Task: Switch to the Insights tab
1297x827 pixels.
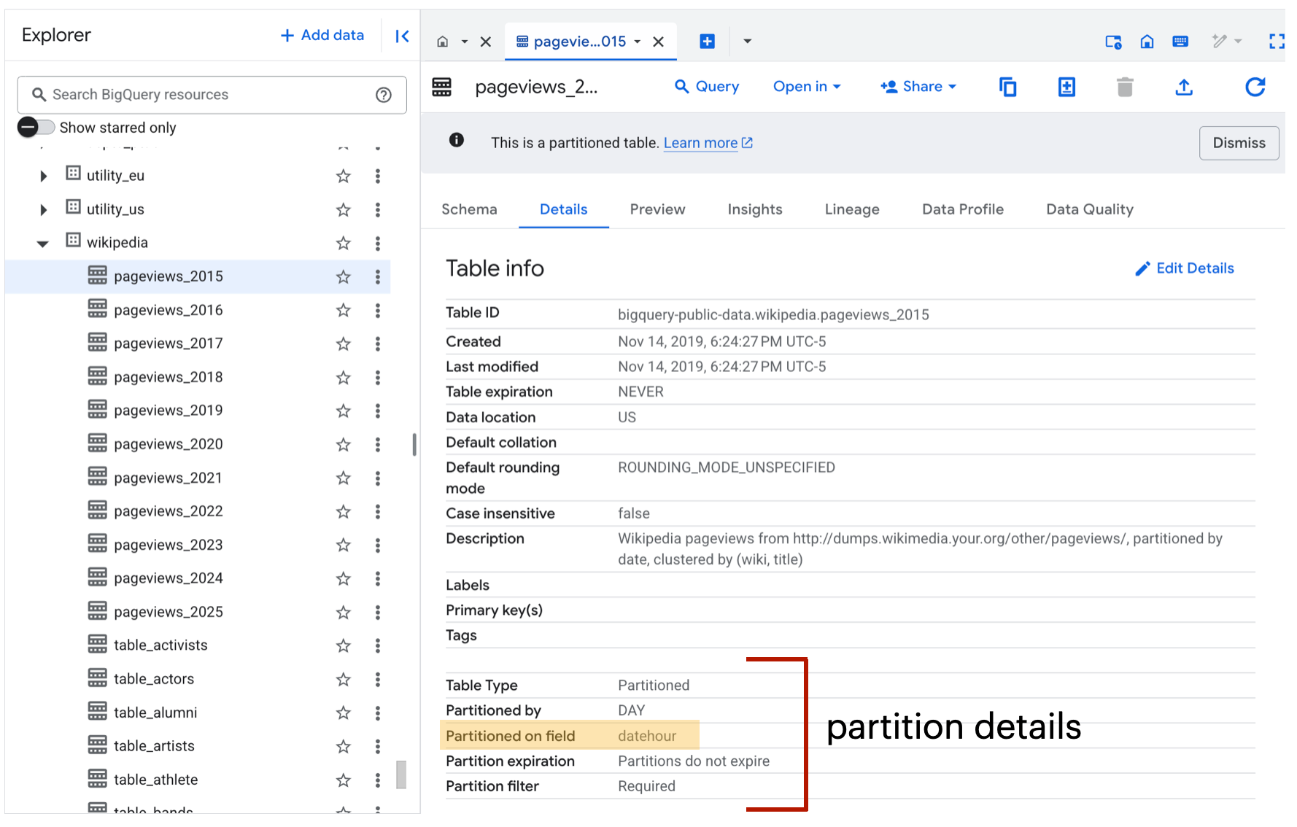Action: point(755,210)
